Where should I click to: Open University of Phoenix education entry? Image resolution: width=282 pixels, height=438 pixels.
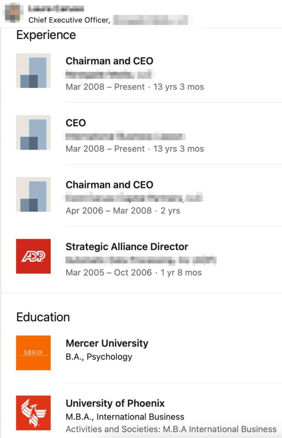pos(115,403)
